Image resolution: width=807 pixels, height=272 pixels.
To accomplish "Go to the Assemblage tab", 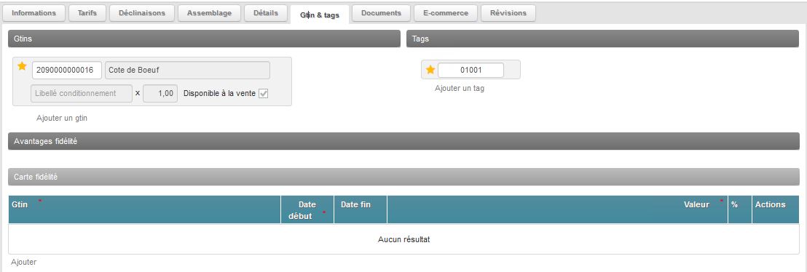I will (x=210, y=13).
